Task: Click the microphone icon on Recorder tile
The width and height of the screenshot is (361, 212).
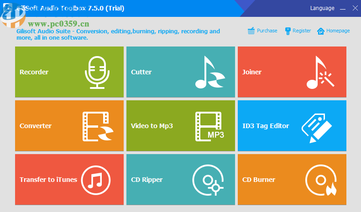Action: coord(97,72)
